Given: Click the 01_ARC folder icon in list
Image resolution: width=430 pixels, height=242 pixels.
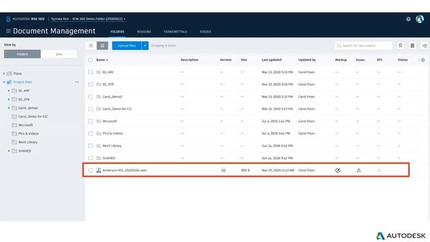Looking at the screenshot, I should coord(99,72).
